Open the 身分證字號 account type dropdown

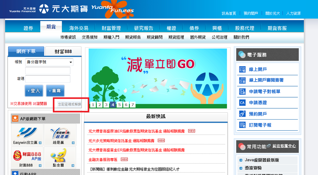click(x=49, y=62)
